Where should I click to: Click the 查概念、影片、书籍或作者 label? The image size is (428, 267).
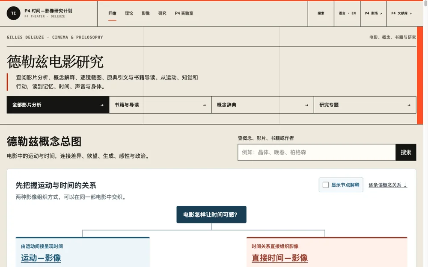coord(266,138)
